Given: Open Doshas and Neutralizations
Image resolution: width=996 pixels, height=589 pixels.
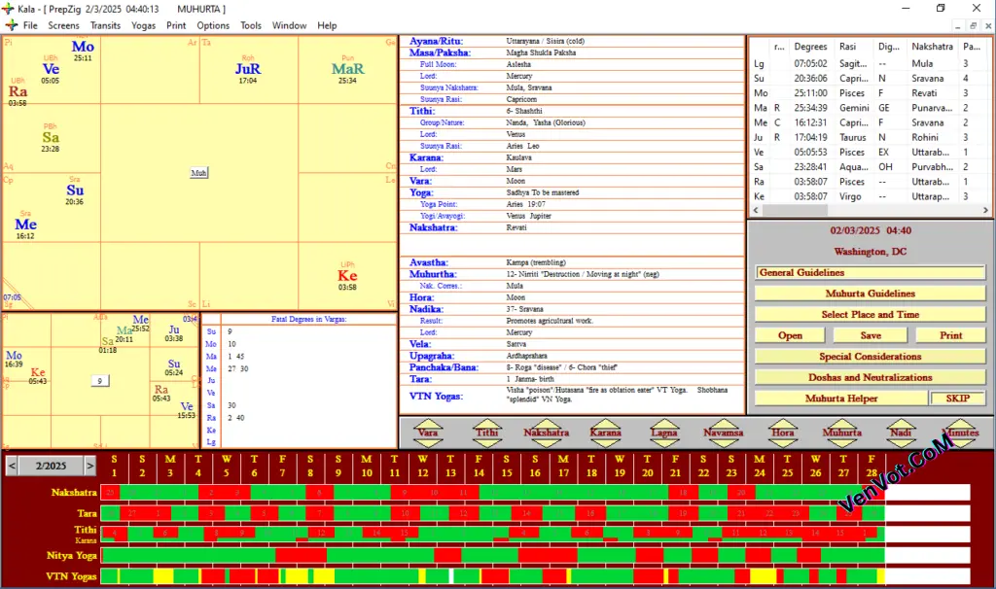Looking at the screenshot, I should pyautogui.click(x=870, y=378).
